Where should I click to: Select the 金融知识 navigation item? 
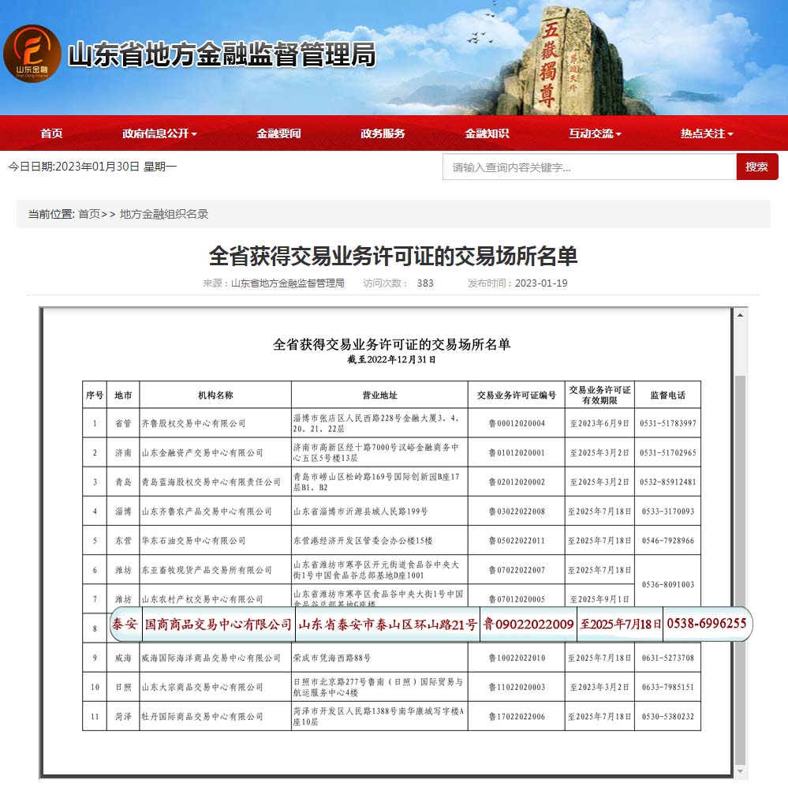(x=487, y=133)
